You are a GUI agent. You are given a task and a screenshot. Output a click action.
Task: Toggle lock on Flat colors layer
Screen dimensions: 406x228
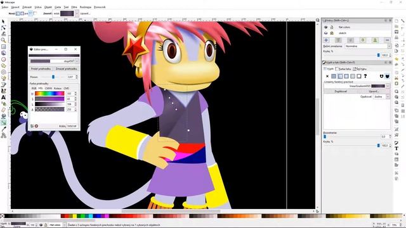(x=332, y=27)
